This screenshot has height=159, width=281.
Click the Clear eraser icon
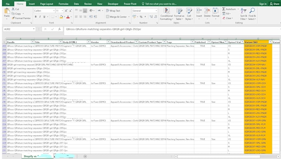click(224, 18)
